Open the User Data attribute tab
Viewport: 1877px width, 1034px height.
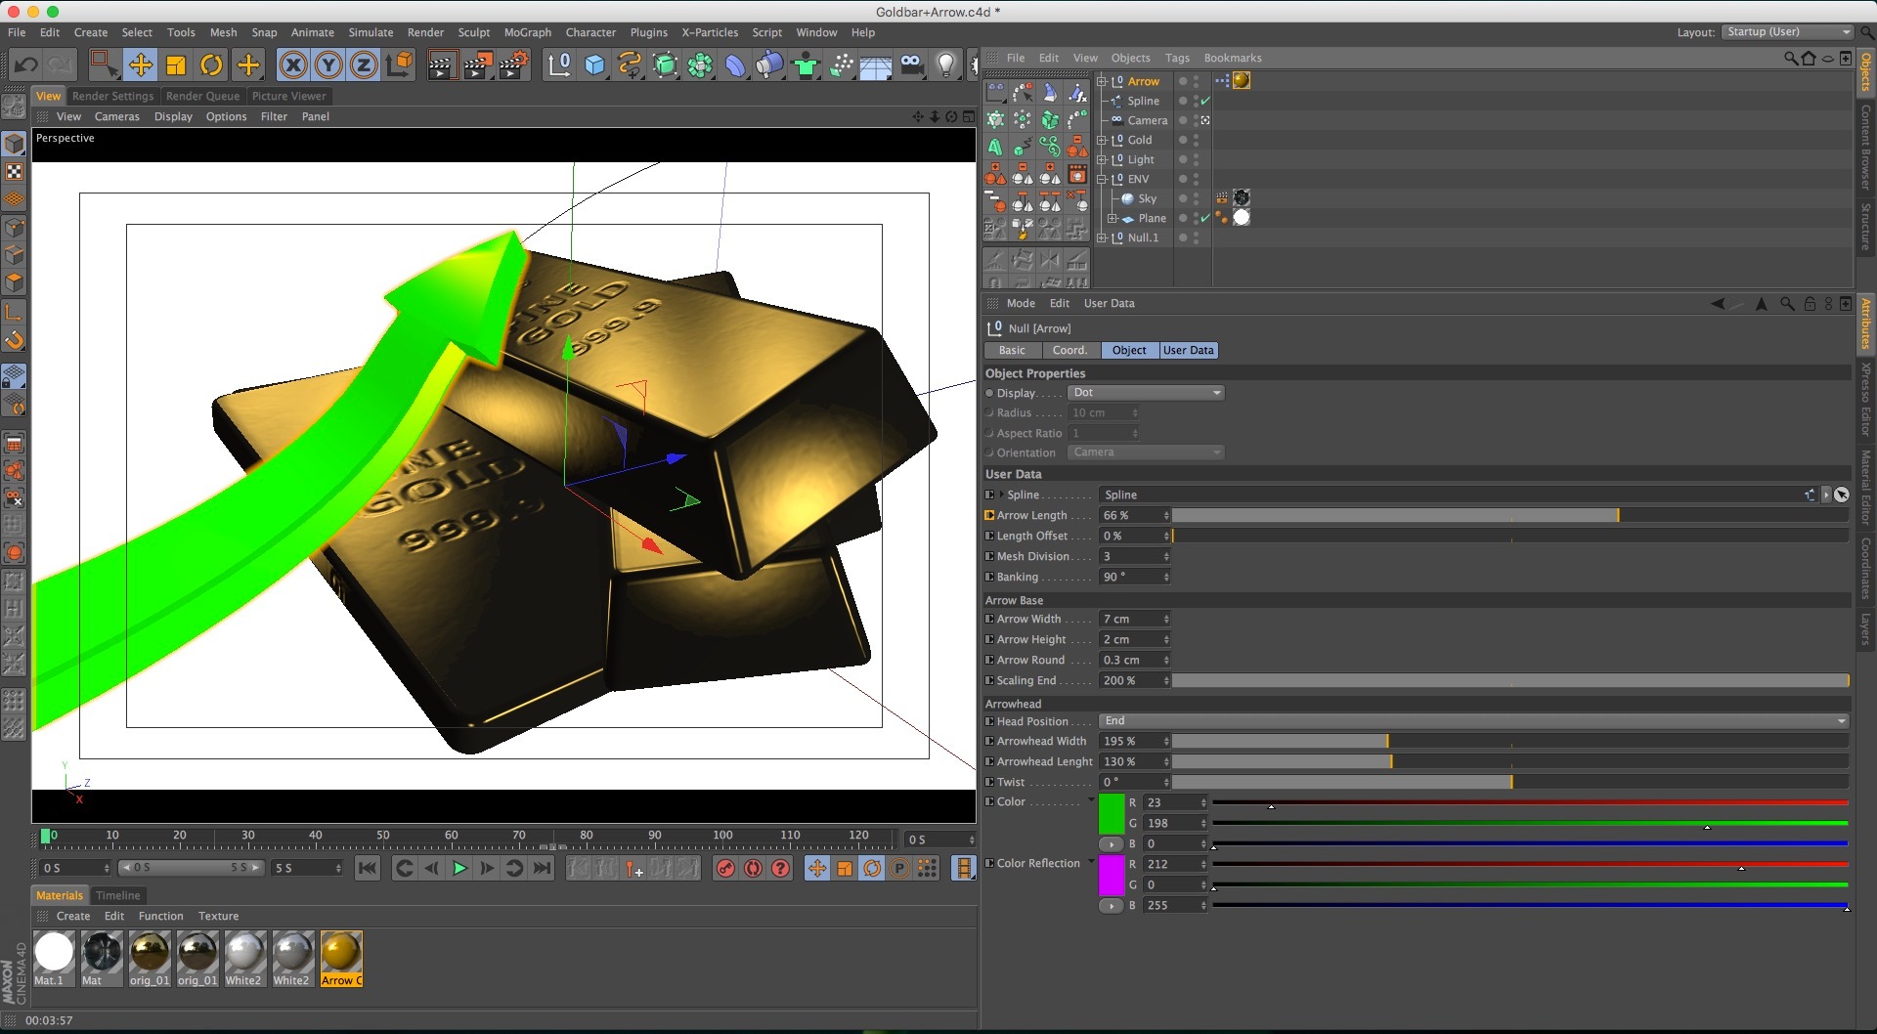tap(1188, 350)
